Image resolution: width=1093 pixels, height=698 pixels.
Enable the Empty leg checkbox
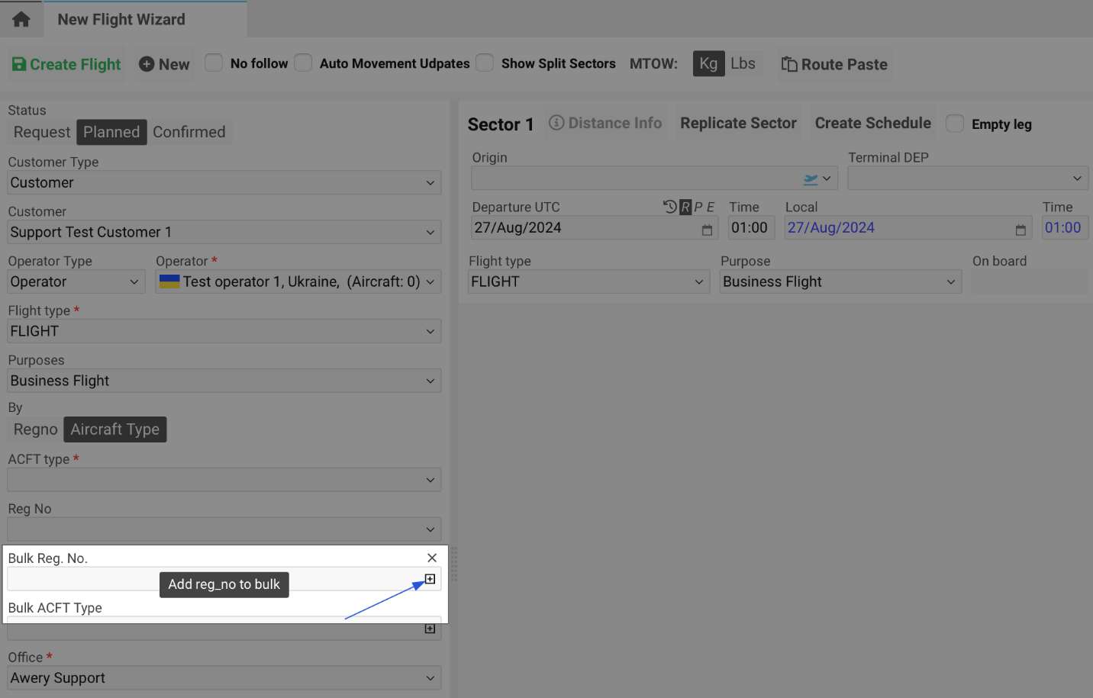coord(955,124)
